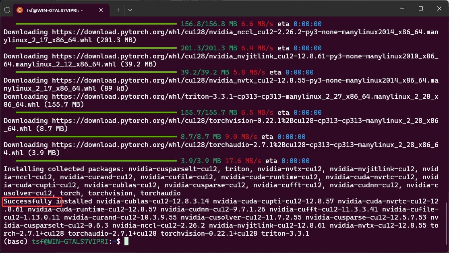
Task: Click the 3.9/3.9 MB progress bar
Action: [x=96, y=161]
